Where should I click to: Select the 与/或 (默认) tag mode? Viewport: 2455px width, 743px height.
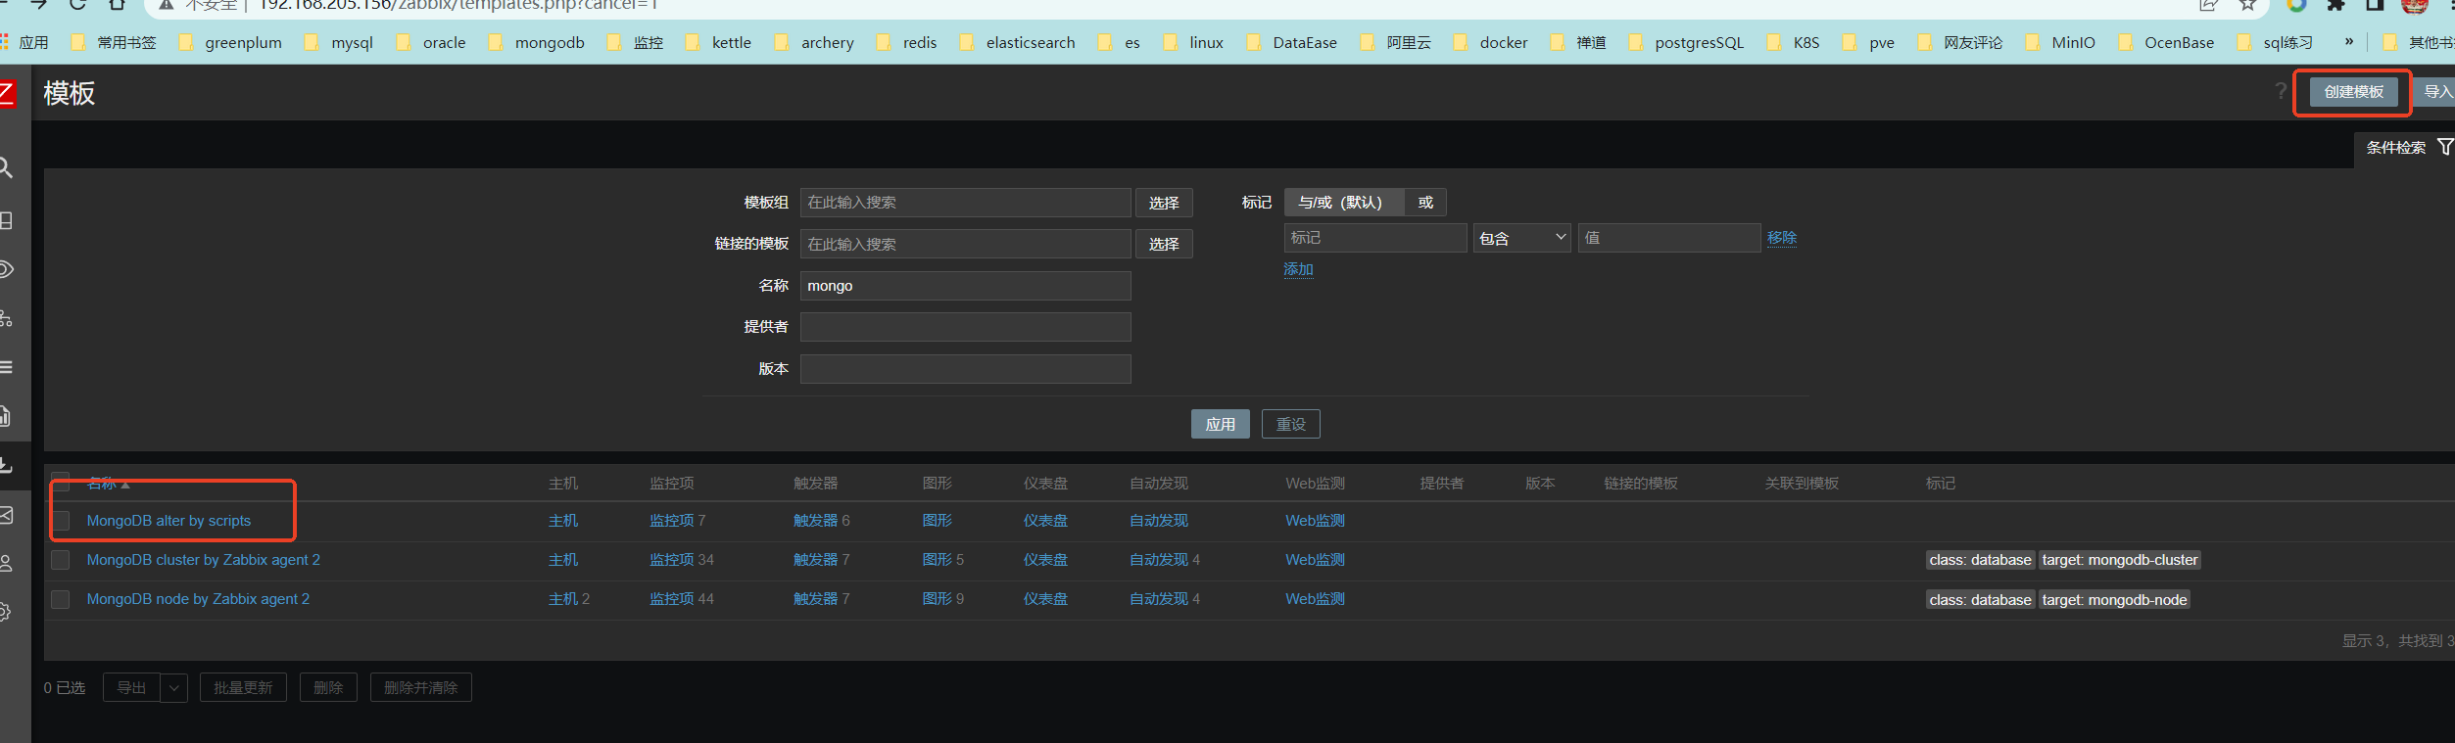click(1343, 203)
